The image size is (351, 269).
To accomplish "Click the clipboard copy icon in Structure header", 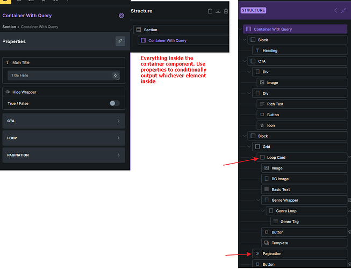I will tap(210, 11).
